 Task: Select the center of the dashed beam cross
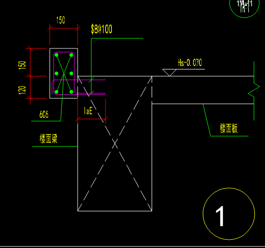click(x=115, y=143)
